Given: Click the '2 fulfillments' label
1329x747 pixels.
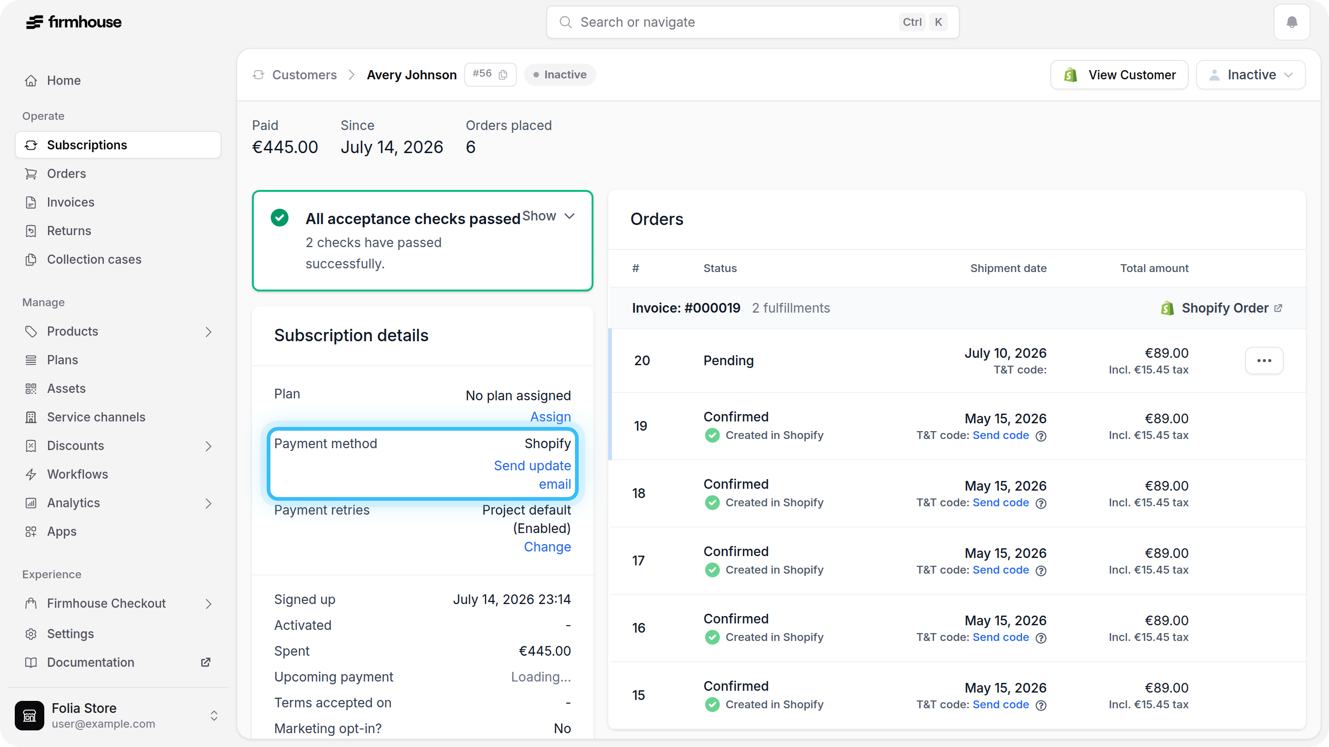Looking at the screenshot, I should point(791,308).
